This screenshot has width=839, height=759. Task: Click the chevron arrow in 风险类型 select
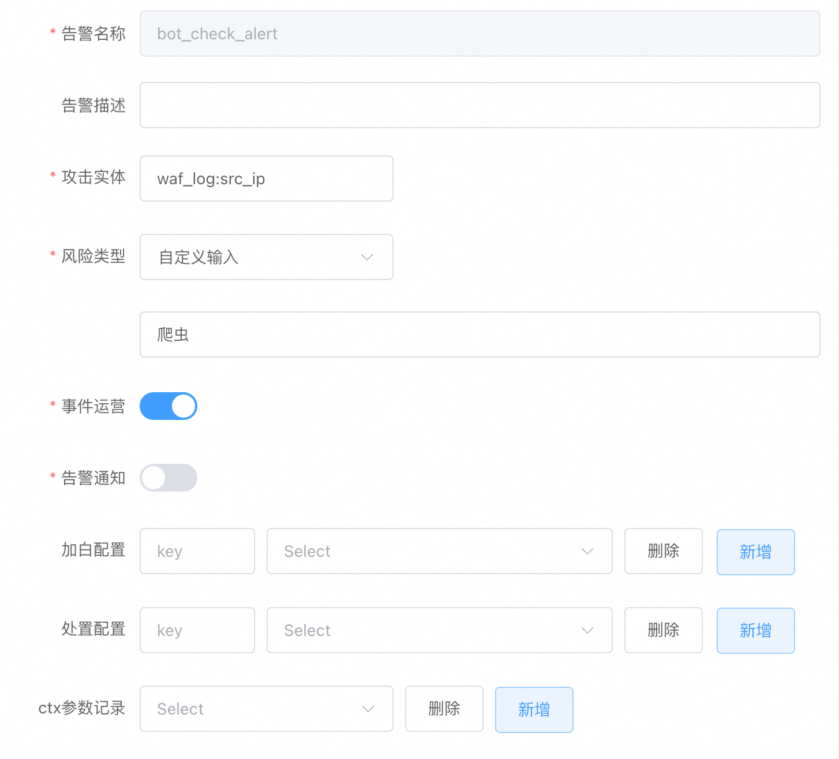point(367,257)
